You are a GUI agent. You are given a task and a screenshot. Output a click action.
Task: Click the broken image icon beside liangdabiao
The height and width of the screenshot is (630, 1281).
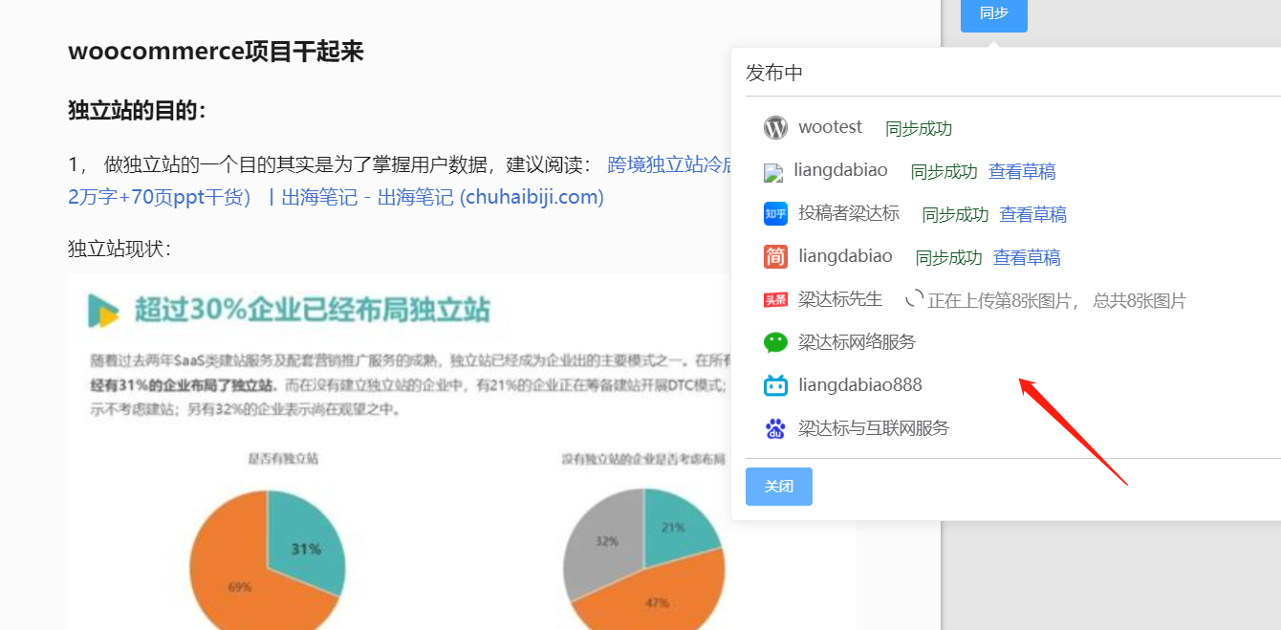tap(773, 172)
